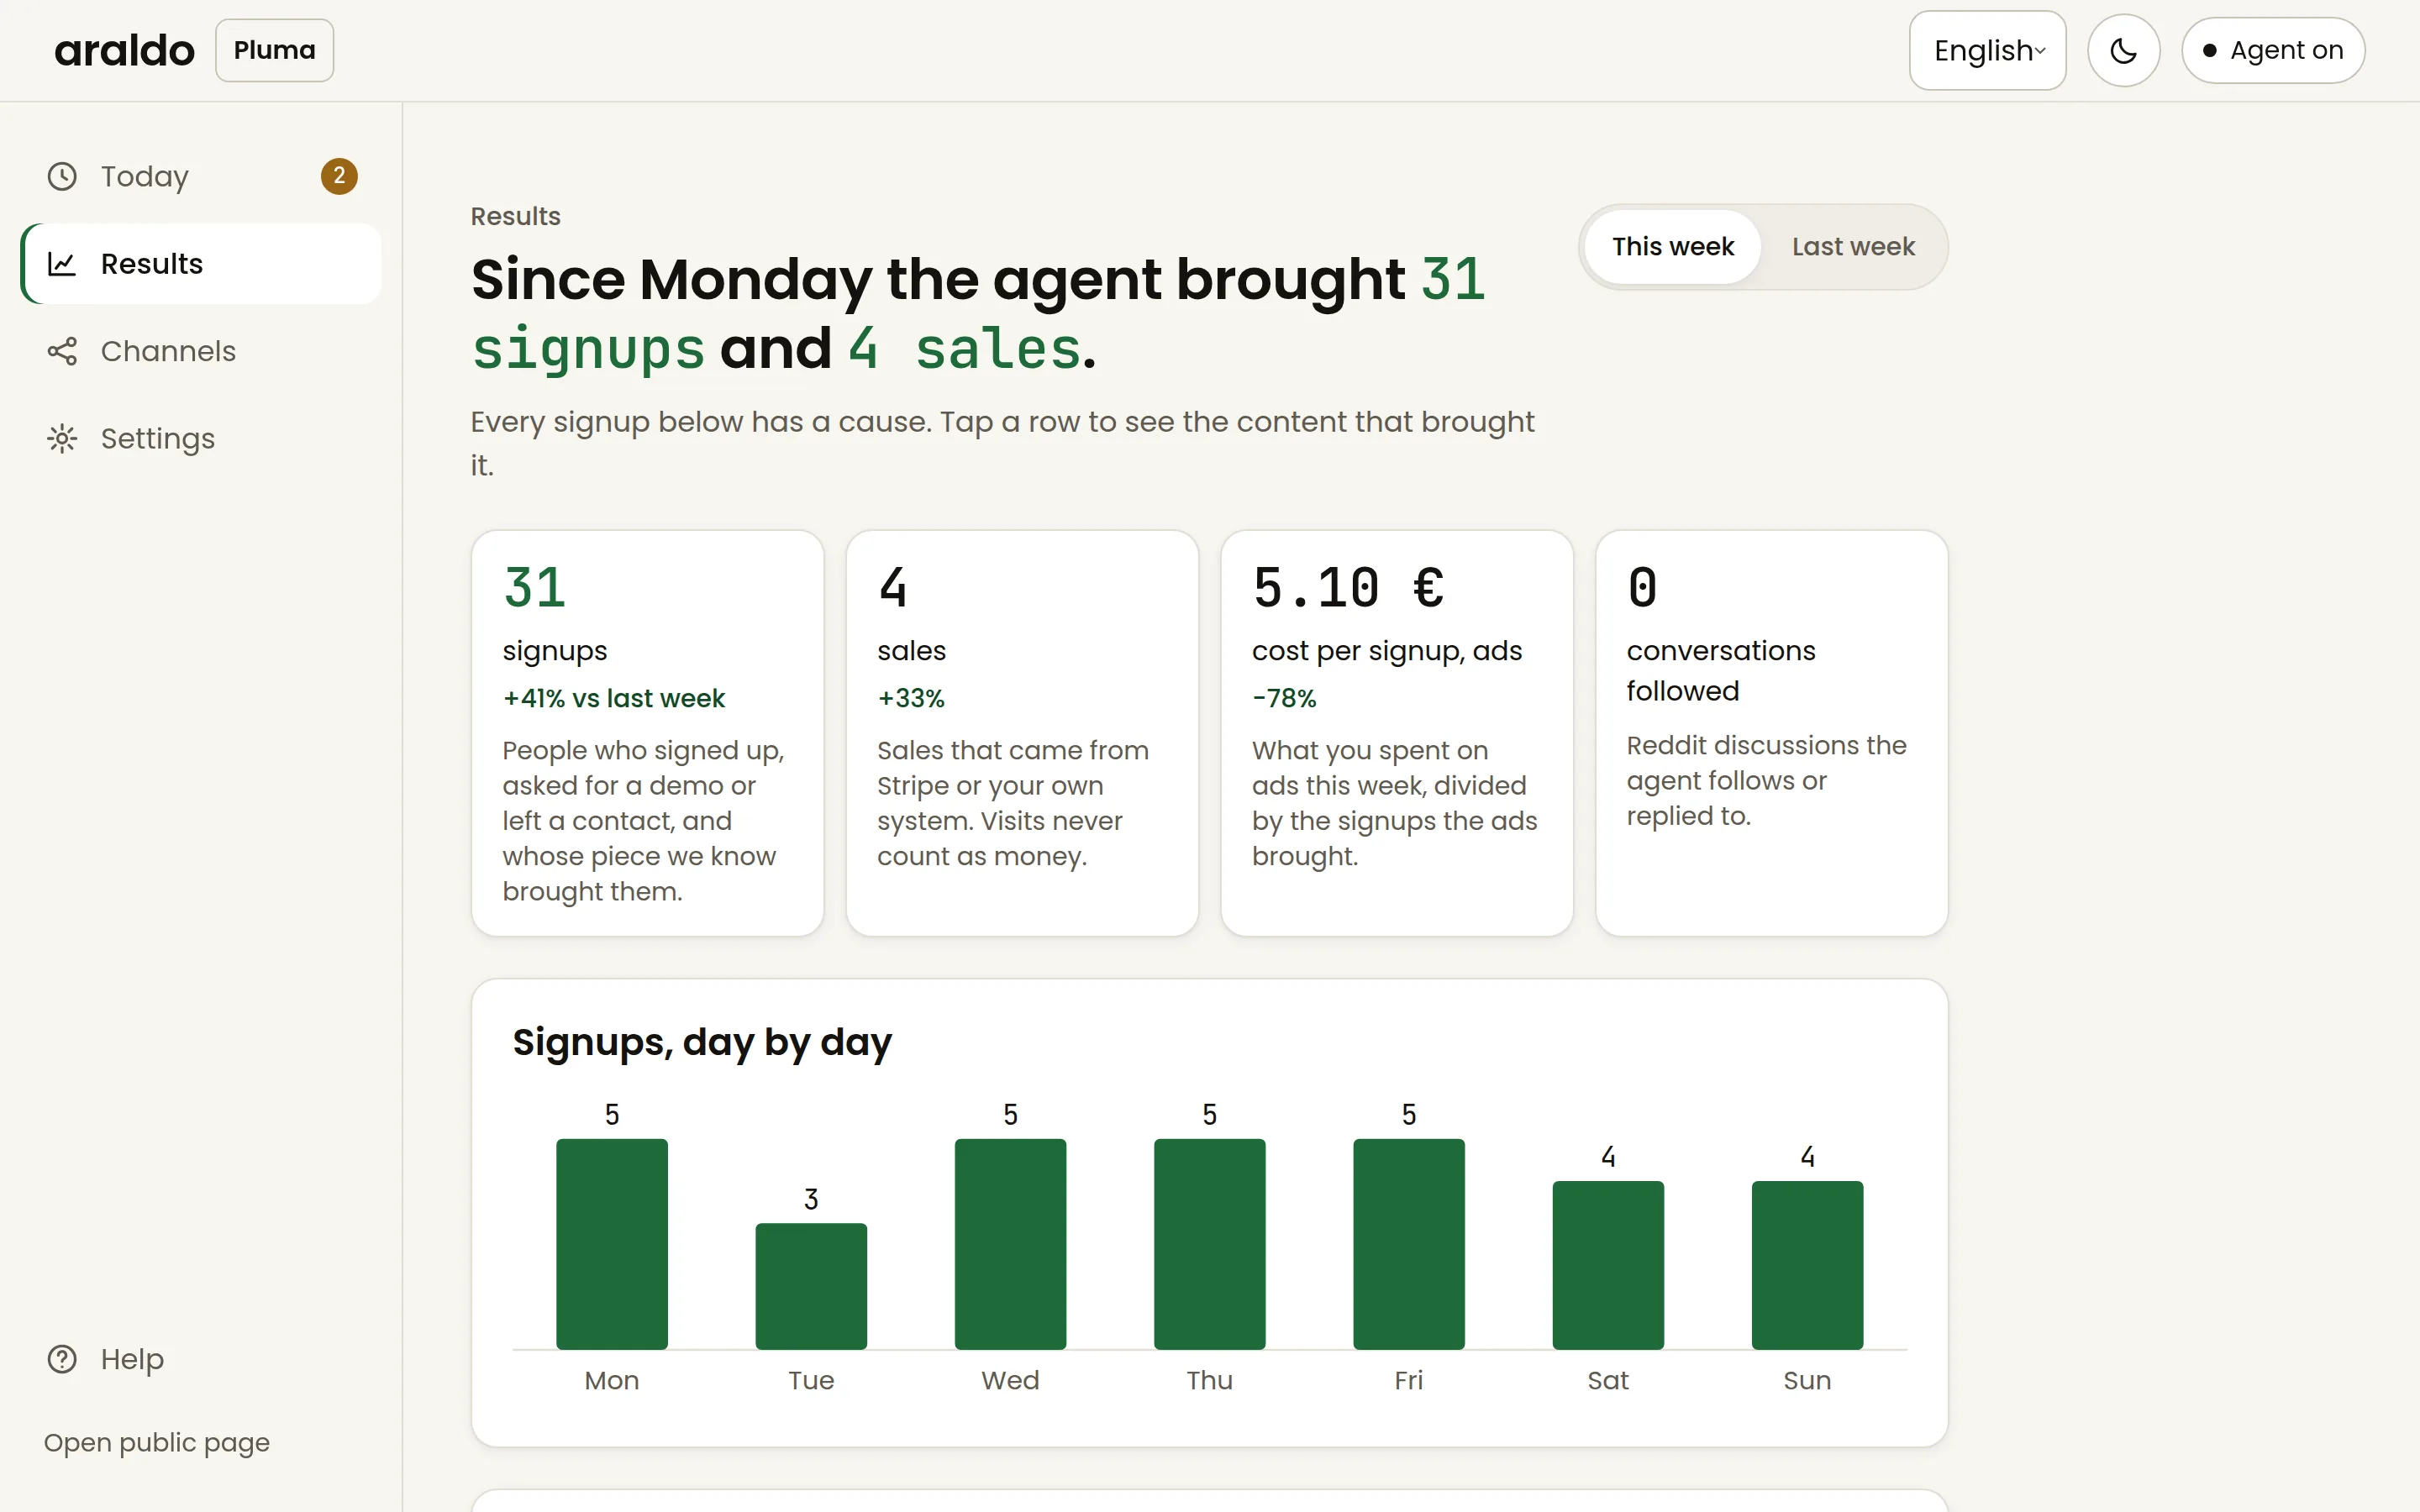Viewport: 2420px width, 1512px height.
Task: Click the Tuesday bar showing 3
Action: click(811, 1286)
